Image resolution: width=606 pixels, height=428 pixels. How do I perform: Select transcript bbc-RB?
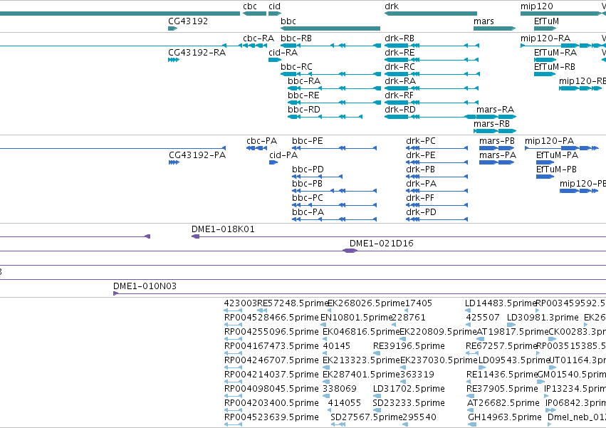coord(296,38)
